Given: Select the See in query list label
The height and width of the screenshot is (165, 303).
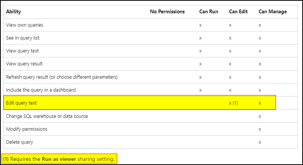Looking at the screenshot, I should [22, 38].
